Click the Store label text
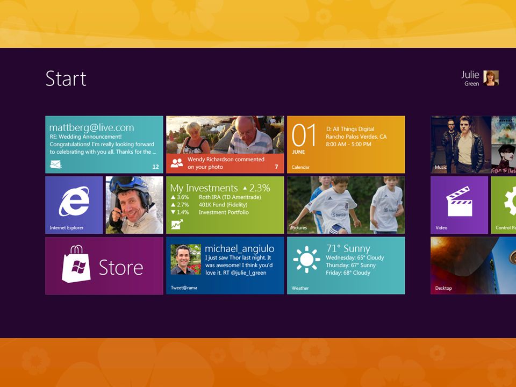The height and width of the screenshot is (387, 516). point(121,267)
